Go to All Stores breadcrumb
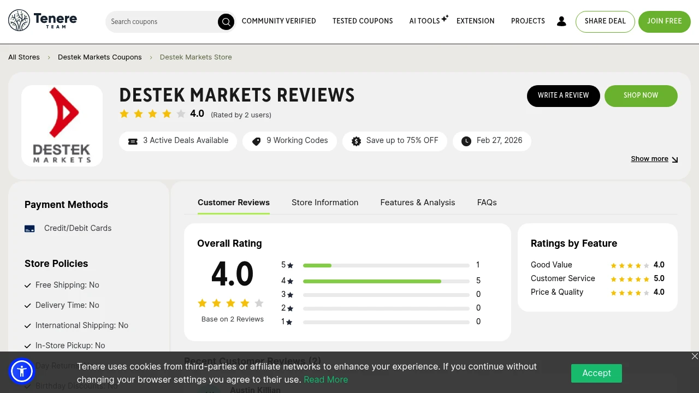The height and width of the screenshot is (393, 699). 24,57
